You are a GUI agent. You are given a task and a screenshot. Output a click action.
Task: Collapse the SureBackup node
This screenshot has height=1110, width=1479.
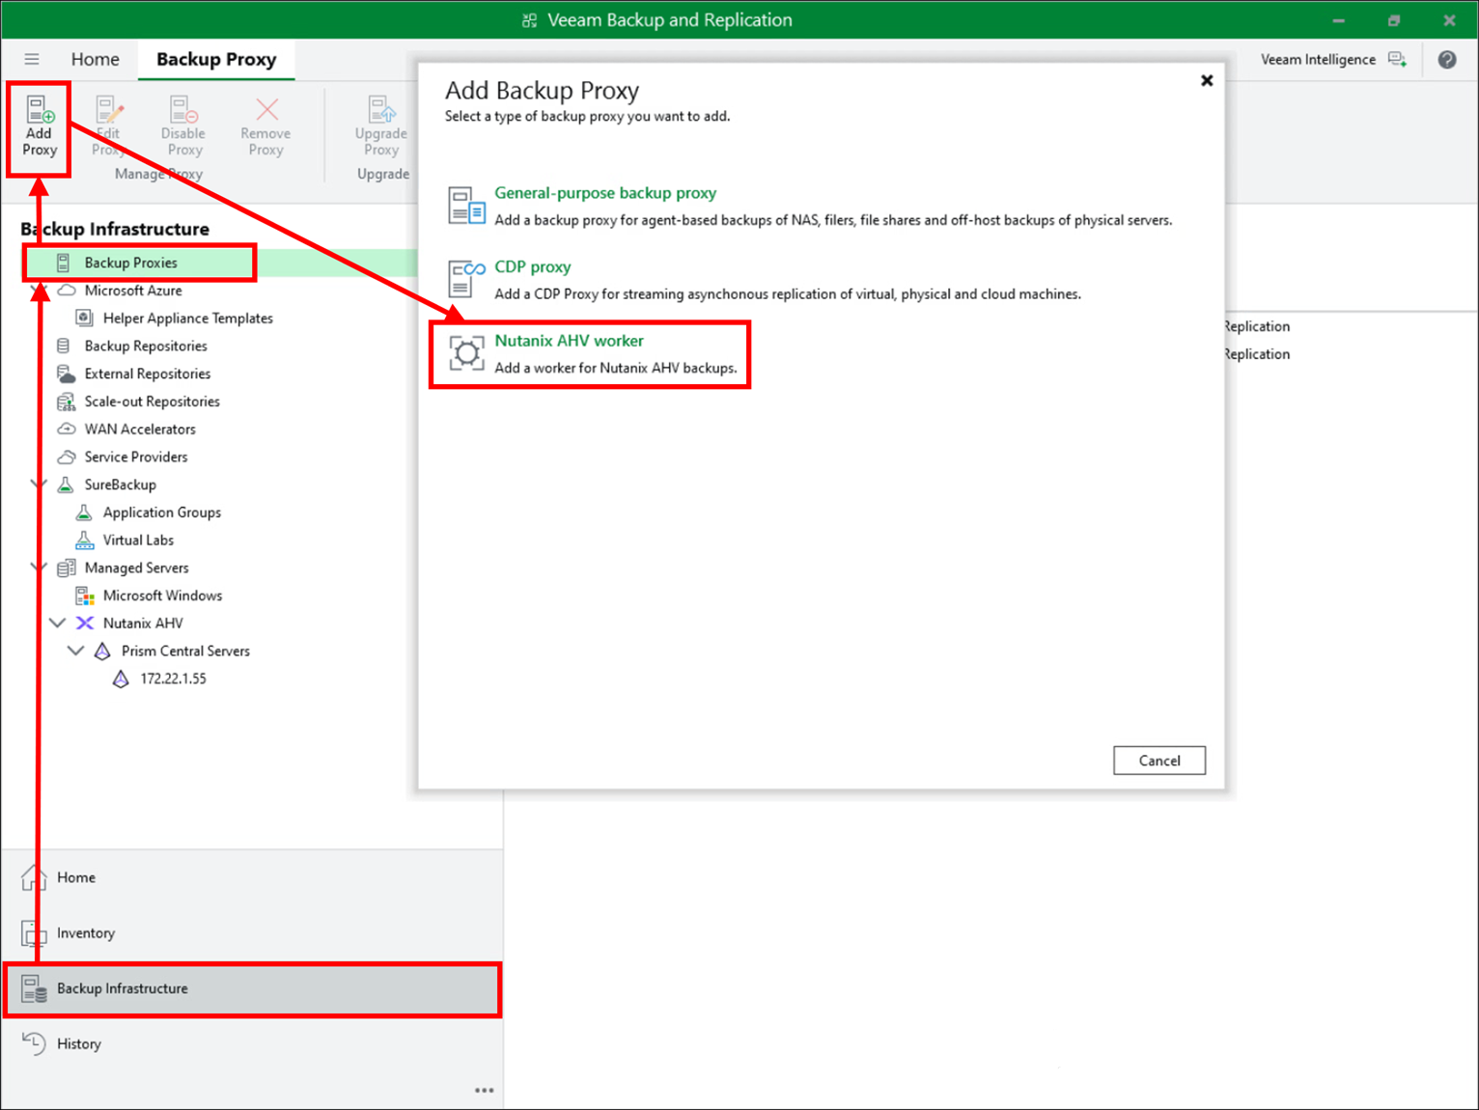(x=39, y=484)
